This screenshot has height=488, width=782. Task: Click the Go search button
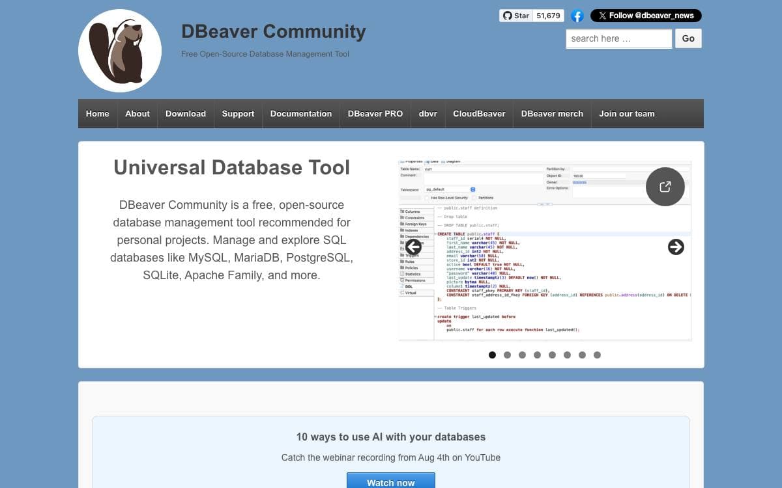click(688, 38)
